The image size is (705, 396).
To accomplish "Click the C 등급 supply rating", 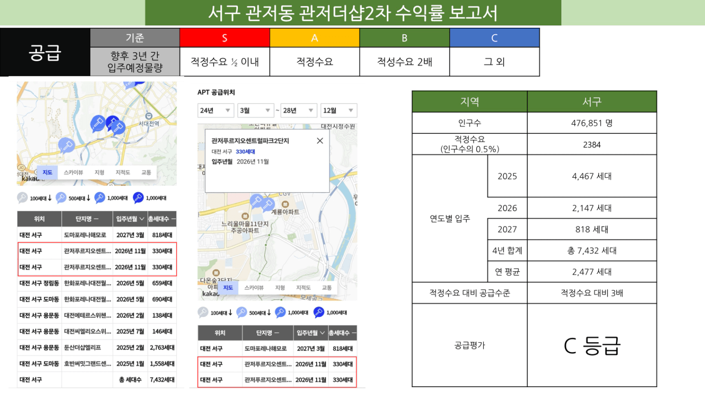I will 592,346.
